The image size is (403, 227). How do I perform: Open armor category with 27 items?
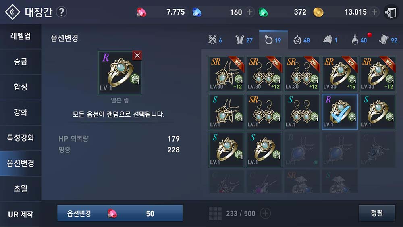[244, 40]
